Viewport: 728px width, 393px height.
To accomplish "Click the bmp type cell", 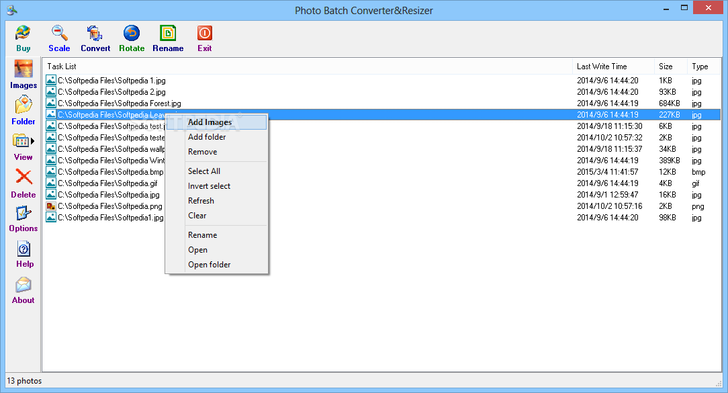I will click(x=698, y=172).
